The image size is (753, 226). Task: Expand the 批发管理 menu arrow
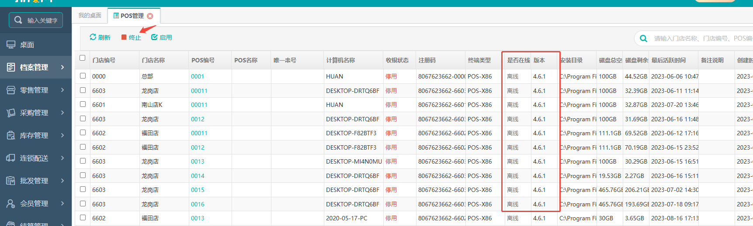click(62, 181)
